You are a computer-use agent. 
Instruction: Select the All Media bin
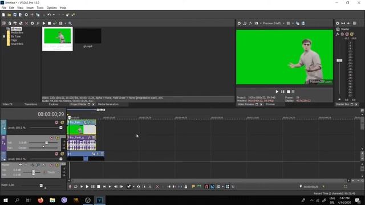[16, 28]
